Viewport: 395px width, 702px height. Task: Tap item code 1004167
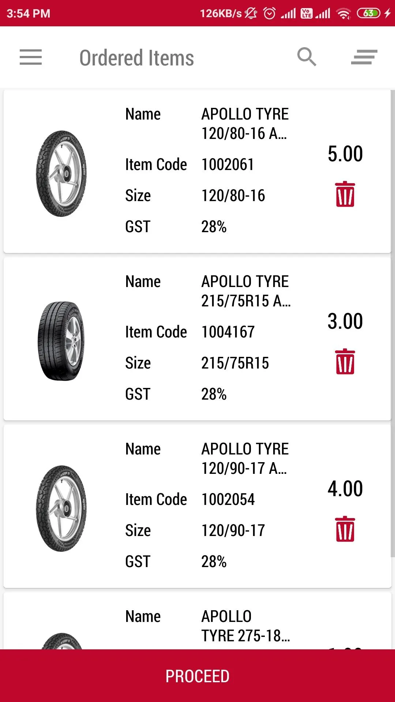(228, 332)
